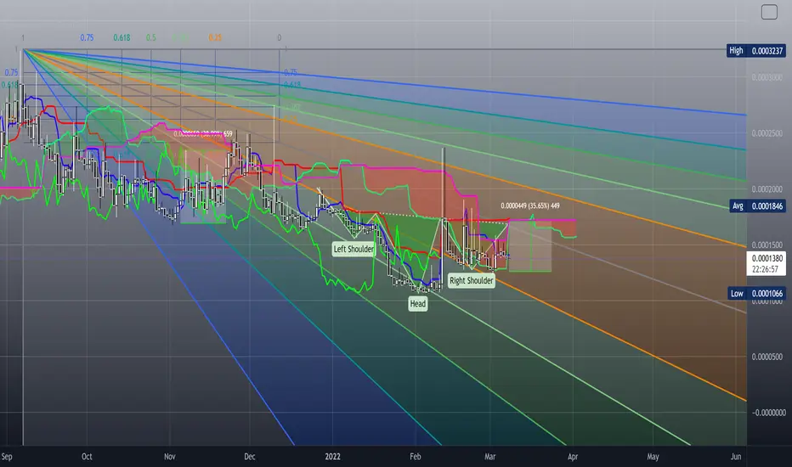The width and height of the screenshot is (792, 467).
Task: Click the 22:26:57 countdown timer
Action: [767, 270]
